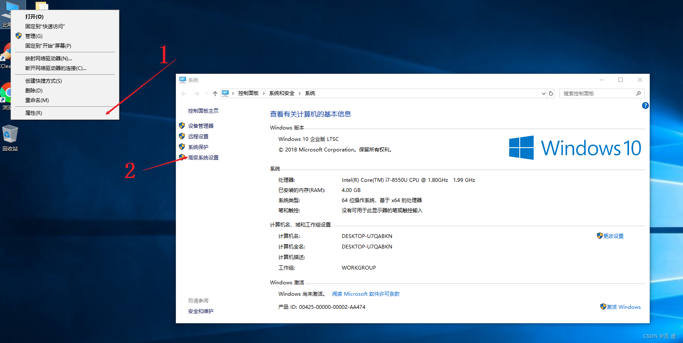Screen dimensions: 683x343
Task: Click the WORKGROUP value text
Action: (x=359, y=268)
